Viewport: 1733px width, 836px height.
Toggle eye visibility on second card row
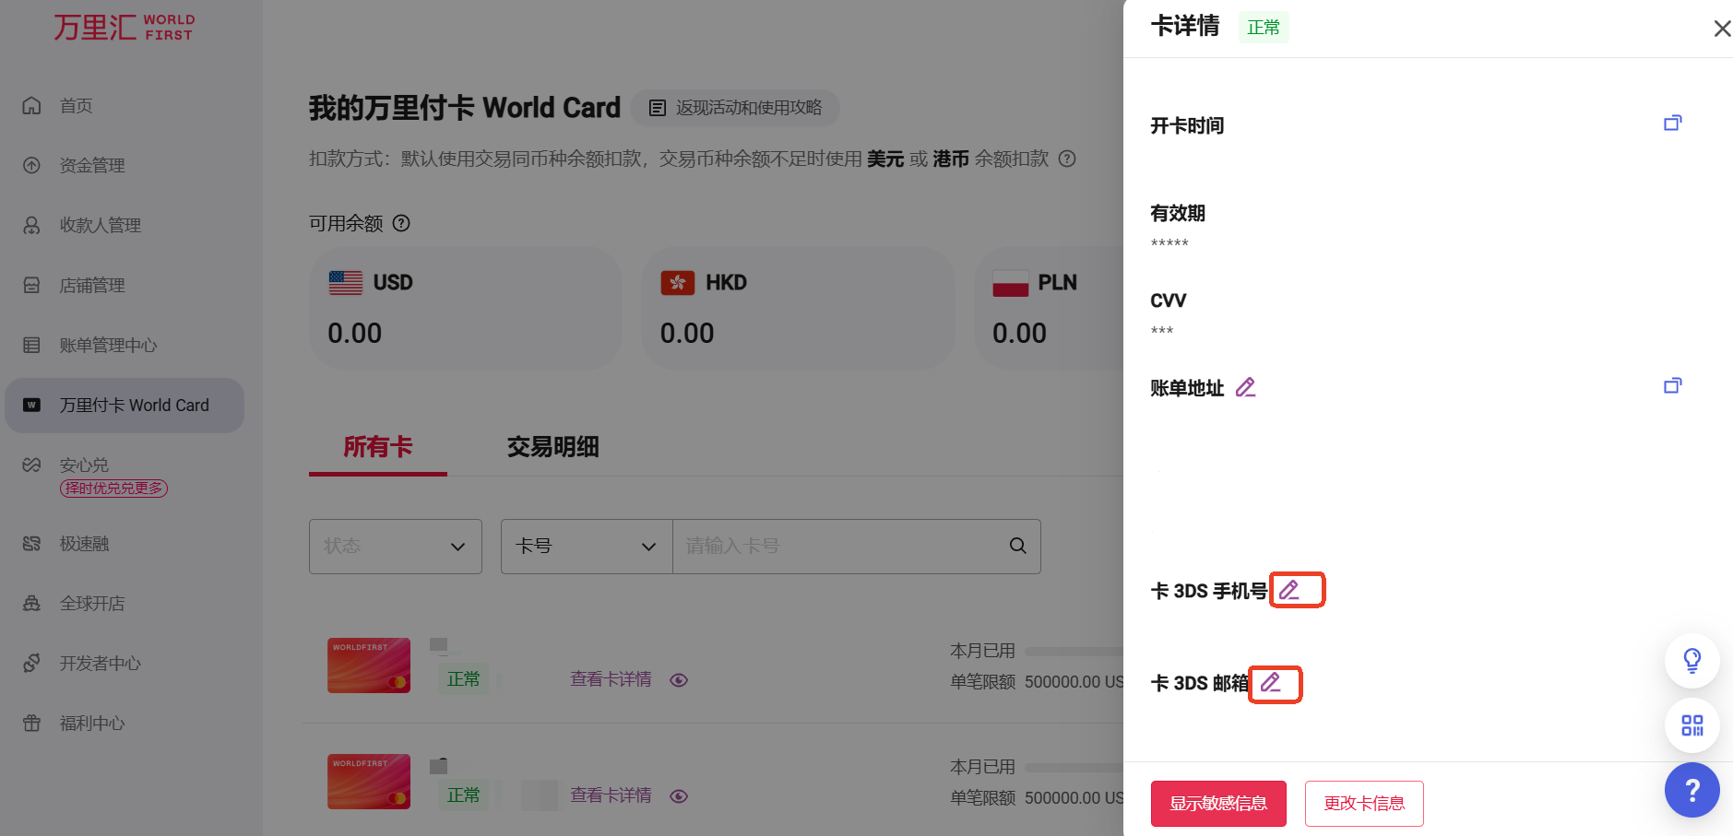[x=679, y=796]
